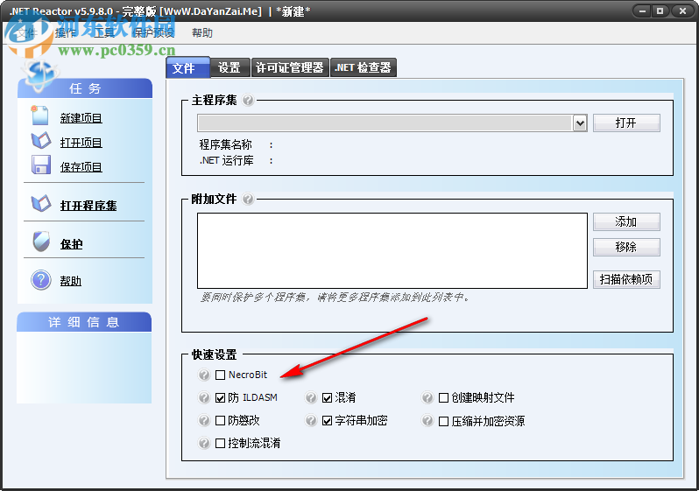Close the .NET Reactor window

pyautogui.click(x=682, y=11)
